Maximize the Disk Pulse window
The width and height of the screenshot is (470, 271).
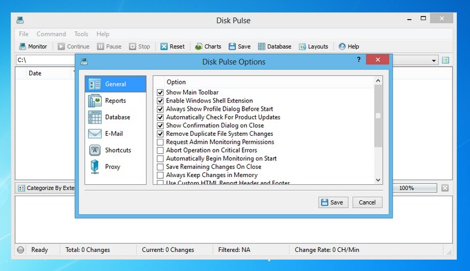tap(423, 19)
